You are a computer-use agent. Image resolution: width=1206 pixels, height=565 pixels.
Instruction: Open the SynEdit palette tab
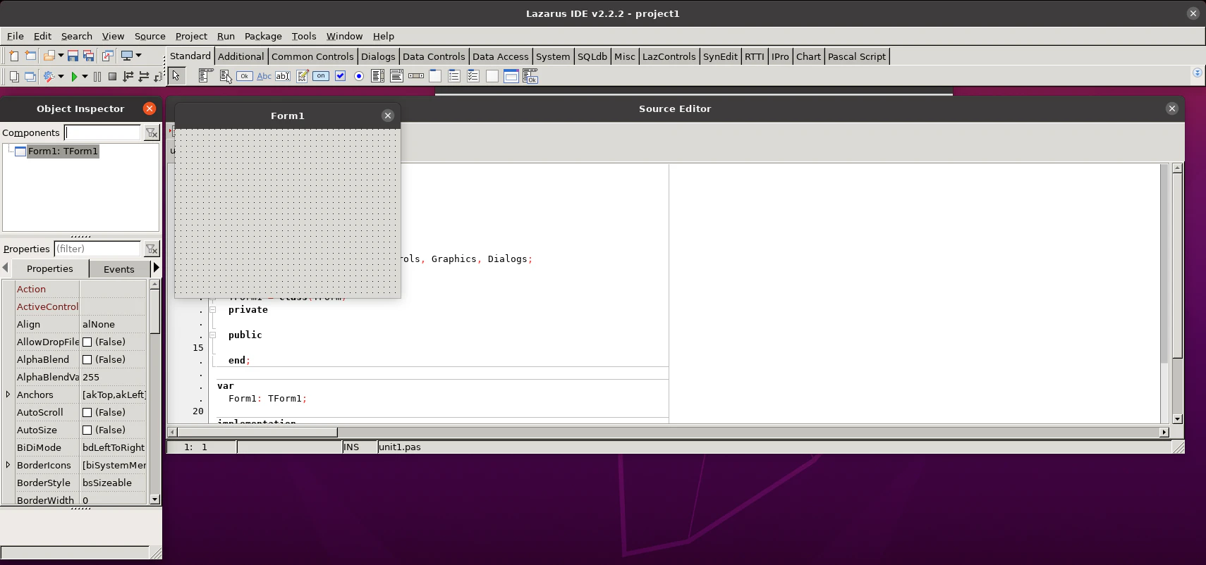click(x=720, y=56)
